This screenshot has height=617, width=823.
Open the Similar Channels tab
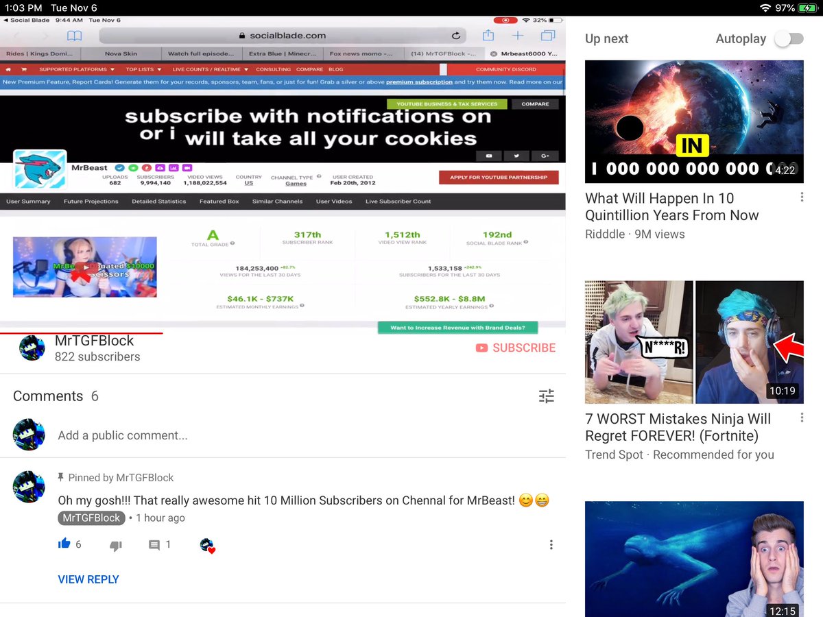pyautogui.click(x=277, y=202)
